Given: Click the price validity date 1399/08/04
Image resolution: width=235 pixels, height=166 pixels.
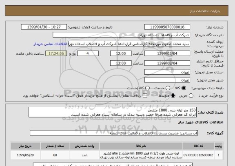Looking at the screenshot, I should coord(167,63).
